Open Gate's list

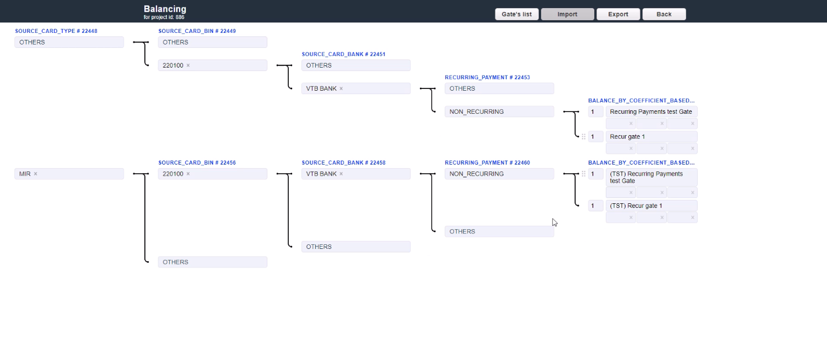516,14
